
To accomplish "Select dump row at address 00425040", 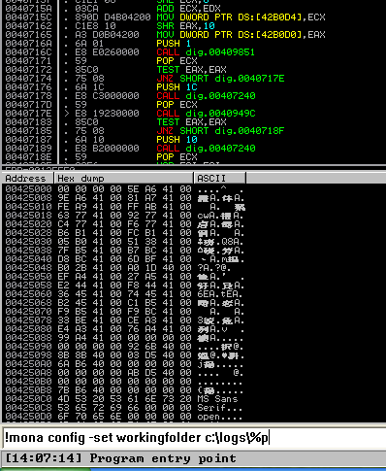I will point(124,258).
